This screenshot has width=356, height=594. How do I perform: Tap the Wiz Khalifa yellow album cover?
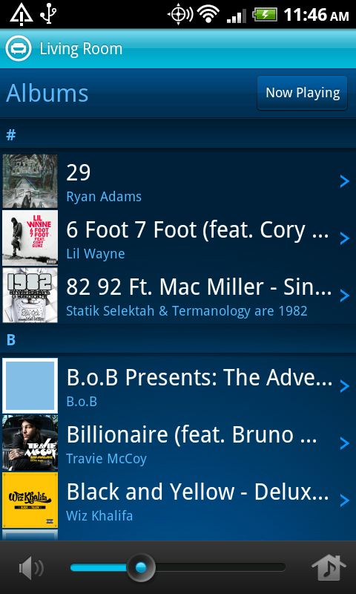coord(30,500)
